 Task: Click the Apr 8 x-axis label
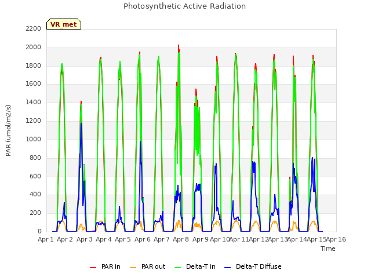181,239
